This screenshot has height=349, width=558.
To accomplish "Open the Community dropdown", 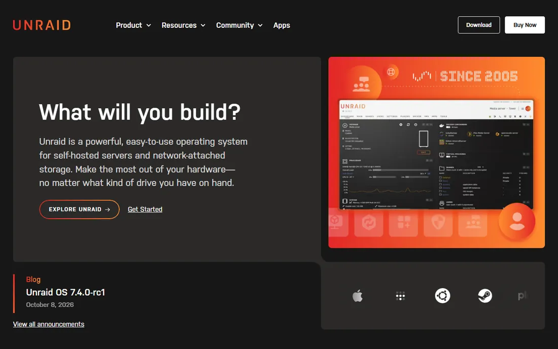I will [239, 25].
